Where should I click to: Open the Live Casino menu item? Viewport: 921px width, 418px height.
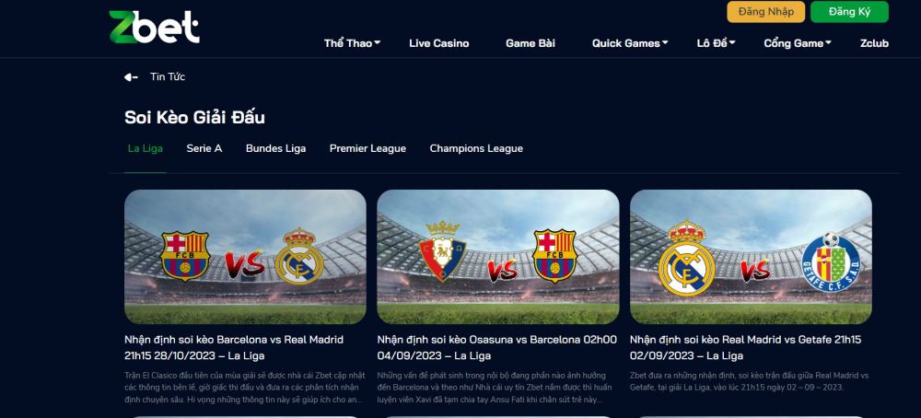click(438, 43)
